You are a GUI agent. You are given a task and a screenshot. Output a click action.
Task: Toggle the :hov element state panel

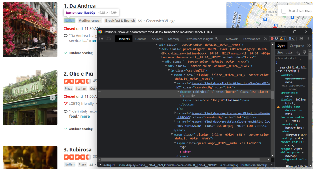280,52
